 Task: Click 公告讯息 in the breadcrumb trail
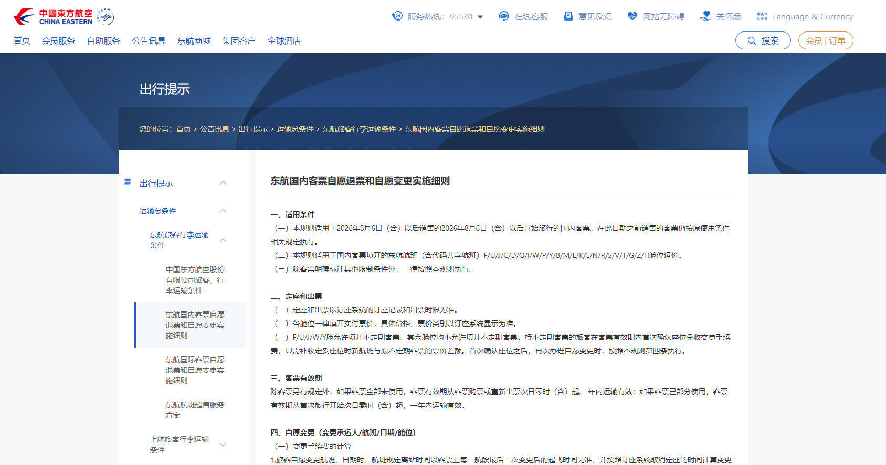215,129
